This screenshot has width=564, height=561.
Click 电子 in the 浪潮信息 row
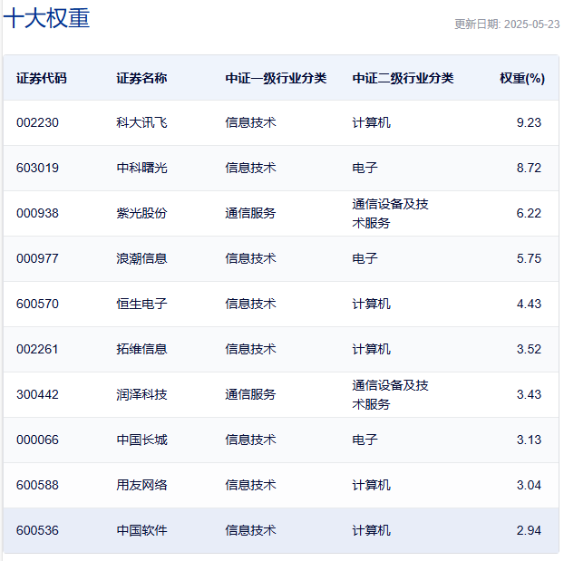(365, 258)
